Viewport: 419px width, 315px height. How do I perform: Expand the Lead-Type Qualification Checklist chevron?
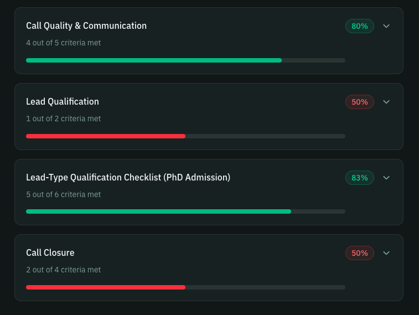pos(386,178)
